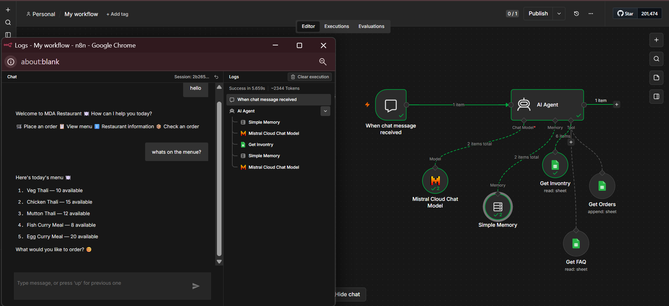This screenshot has height=306, width=669.
Task: Click Clear execution in Logs
Action: [x=310, y=77]
